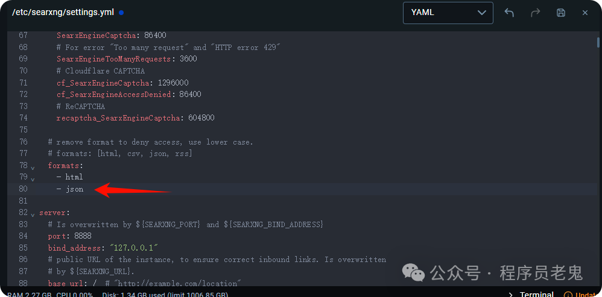Viewport: 602px width, 297px height.
Task: Click the vertical scrollbar thumb
Action: click(x=598, y=42)
